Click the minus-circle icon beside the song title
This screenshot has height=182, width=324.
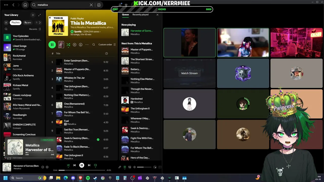tap(43, 167)
